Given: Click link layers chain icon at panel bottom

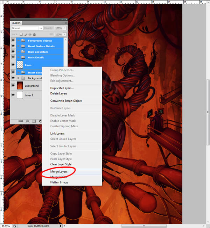Looking at the screenshot, I should pos(21,121).
